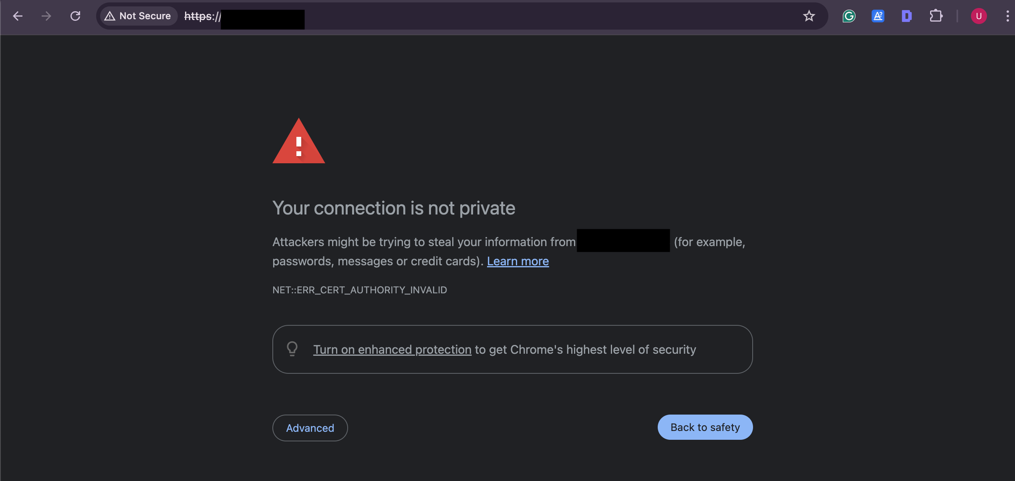Click Learn more hyperlink
Viewport: 1015px width, 481px height.
point(518,261)
